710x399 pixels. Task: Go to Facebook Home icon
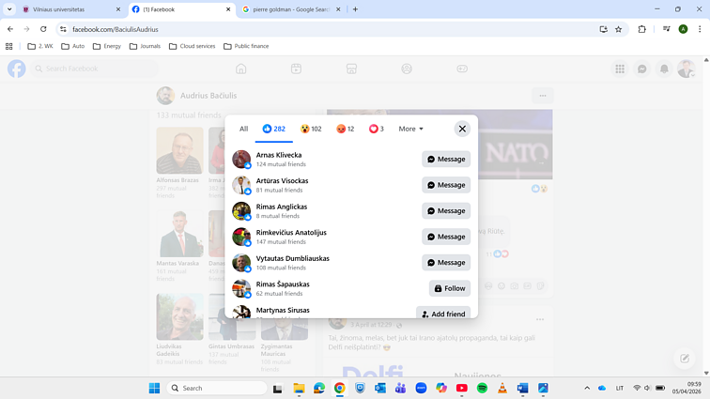pyautogui.click(x=240, y=69)
